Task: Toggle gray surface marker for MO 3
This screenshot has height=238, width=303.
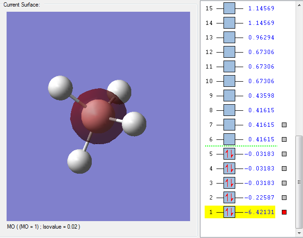Action: [284, 183]
